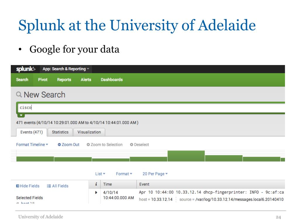Click the source path /var/log/10.33.12.14/messages
Viewport: 299px width, 224px height.
click(x=239, y=199)
